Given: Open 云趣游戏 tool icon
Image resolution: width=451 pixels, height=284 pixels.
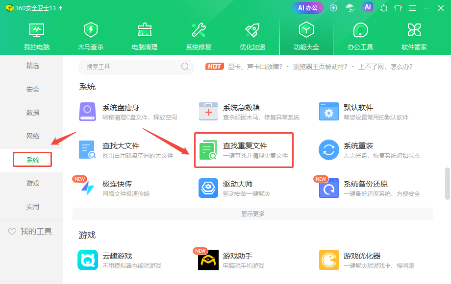Looking at the screenshot, I should click(x=87, y=260).
